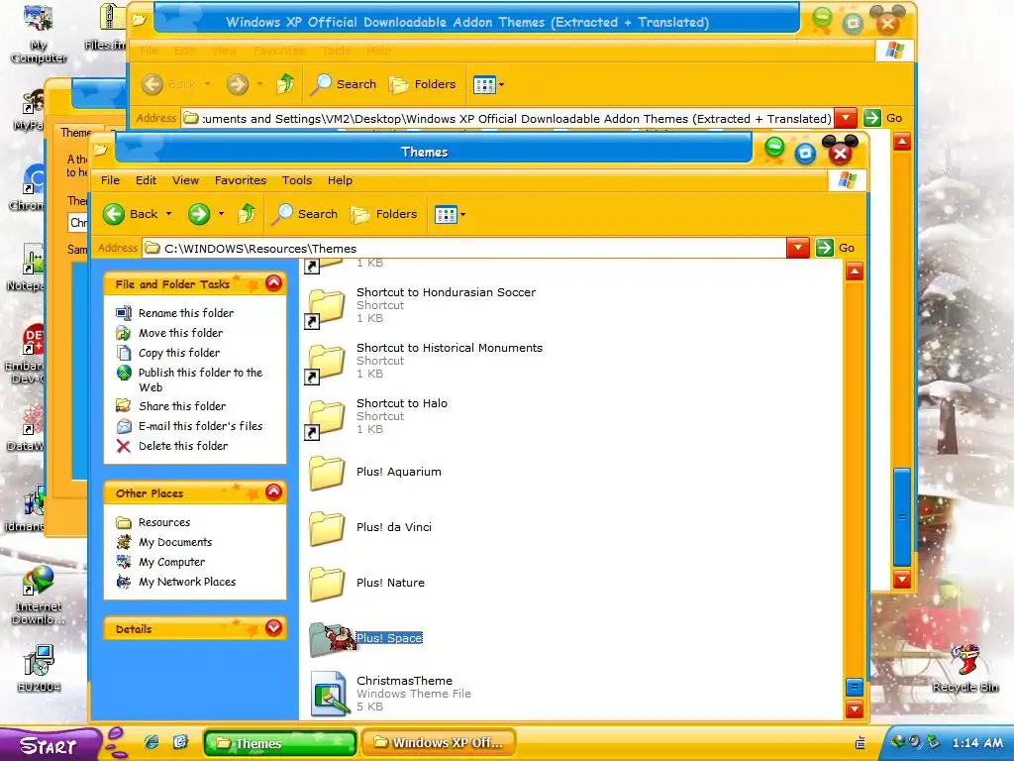The width and height of the screenshot is (1014, 761).
Task: Toggle Folders pane in Themes window
Action: pyautogui.click(x=384, y=214)
